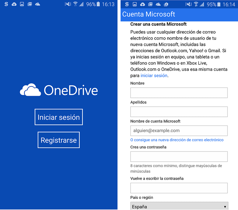The width and height of the screenshot is (238, 210).
Task: Open the País o región España dropdown
Action: coord(179,206)
